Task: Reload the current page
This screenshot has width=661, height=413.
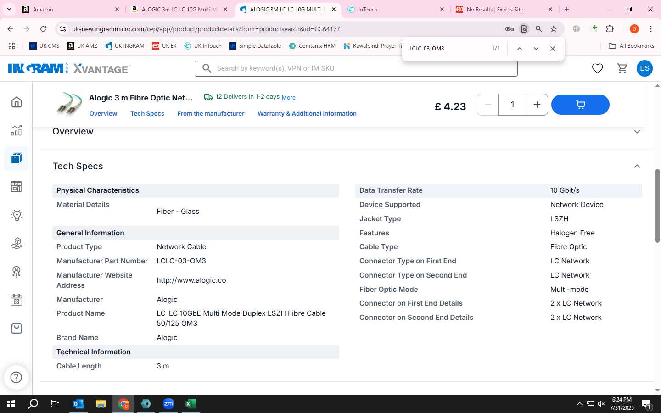Action: pyautogui.click(x=43, y=29)
